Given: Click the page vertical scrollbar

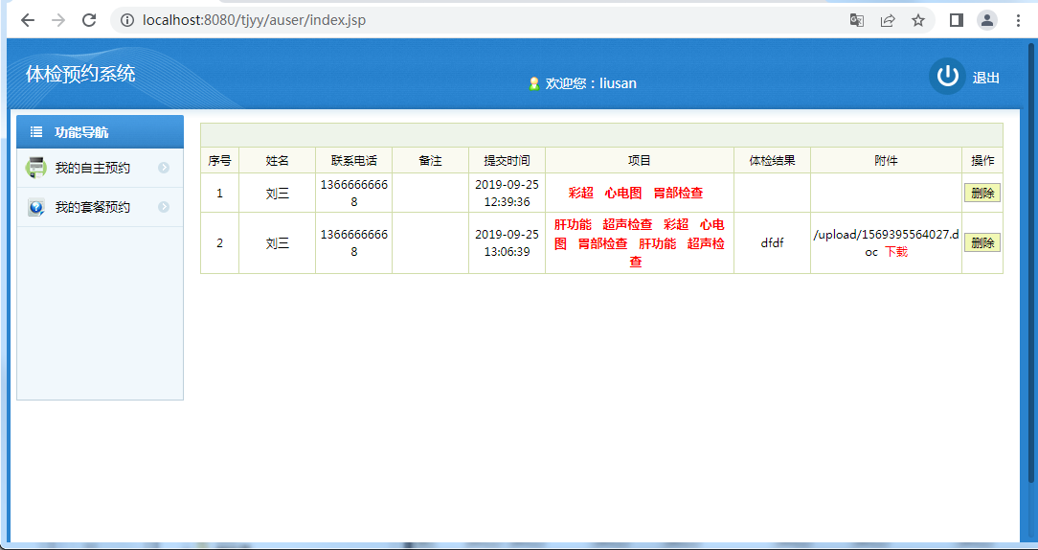Looking at the screenshot, I should pos(1030,262).
